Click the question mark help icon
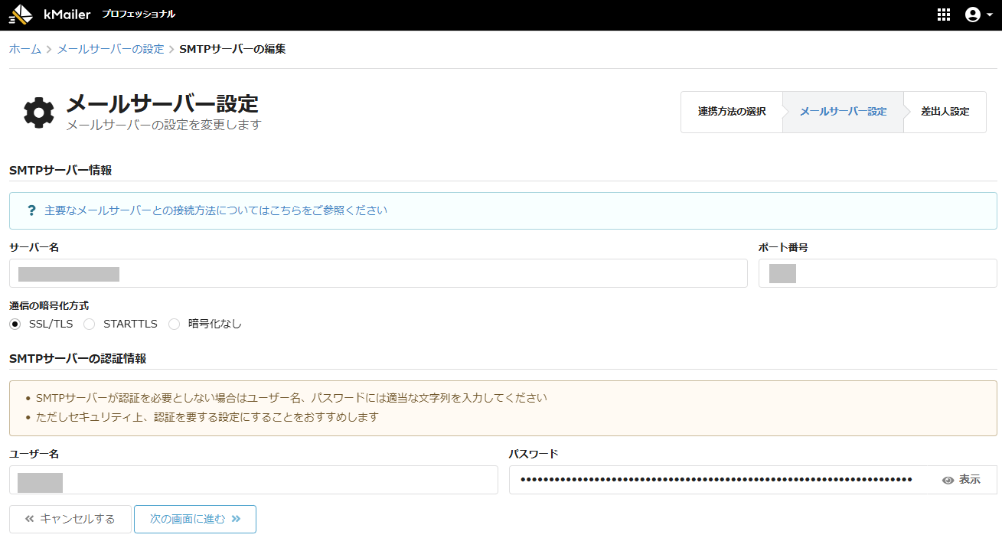Viewport: 1002px width, 538px height. coord(31,210)
